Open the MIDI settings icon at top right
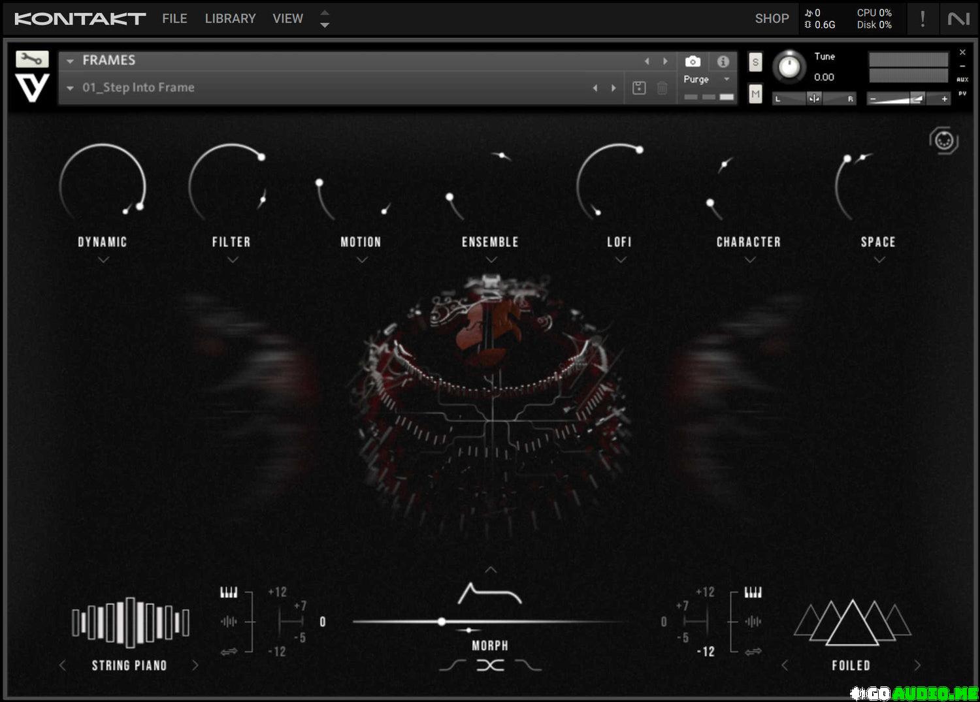 point(943,140)
